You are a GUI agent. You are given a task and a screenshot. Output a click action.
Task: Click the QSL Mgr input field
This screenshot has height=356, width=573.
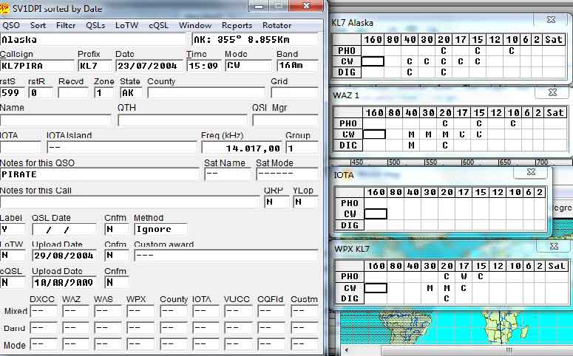pos(285,120)
